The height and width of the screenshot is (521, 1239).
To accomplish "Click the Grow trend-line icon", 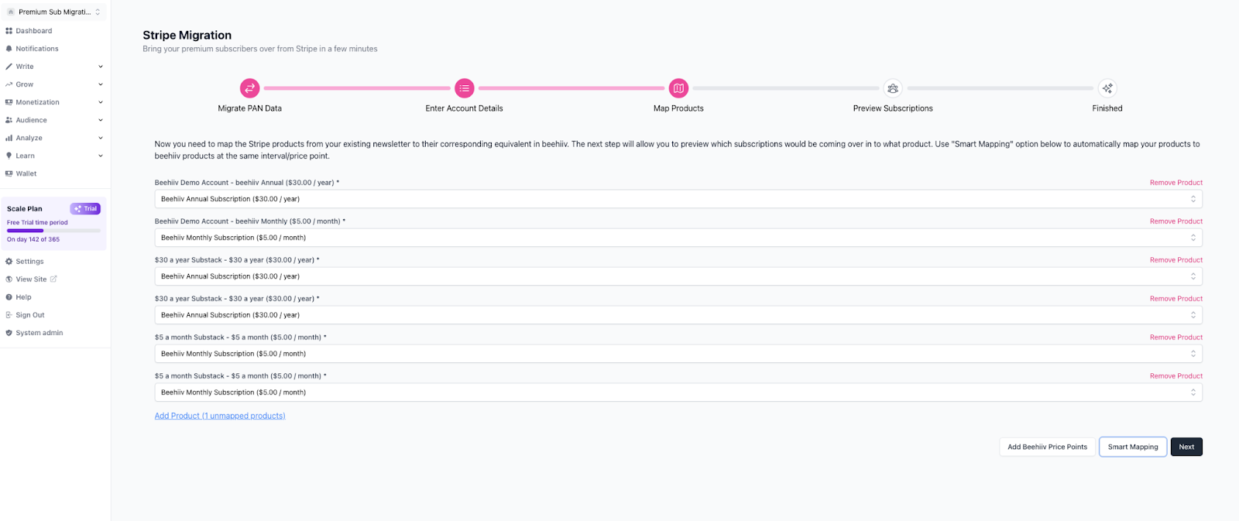I will 9,84.
